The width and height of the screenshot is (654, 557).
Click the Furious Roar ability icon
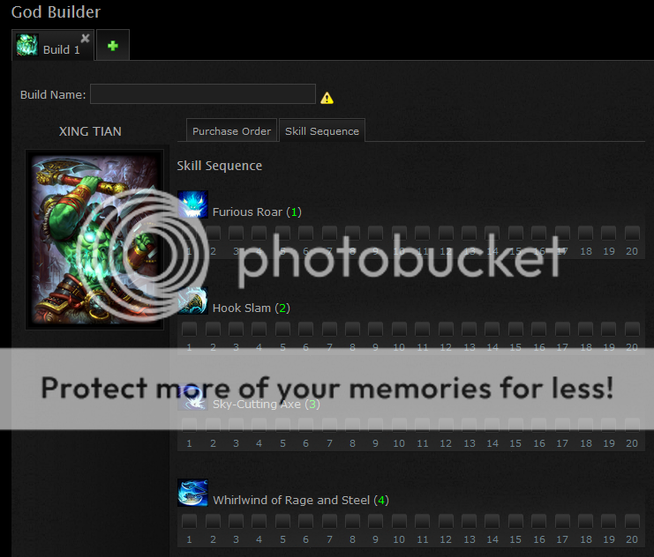(x=192, y=204)
